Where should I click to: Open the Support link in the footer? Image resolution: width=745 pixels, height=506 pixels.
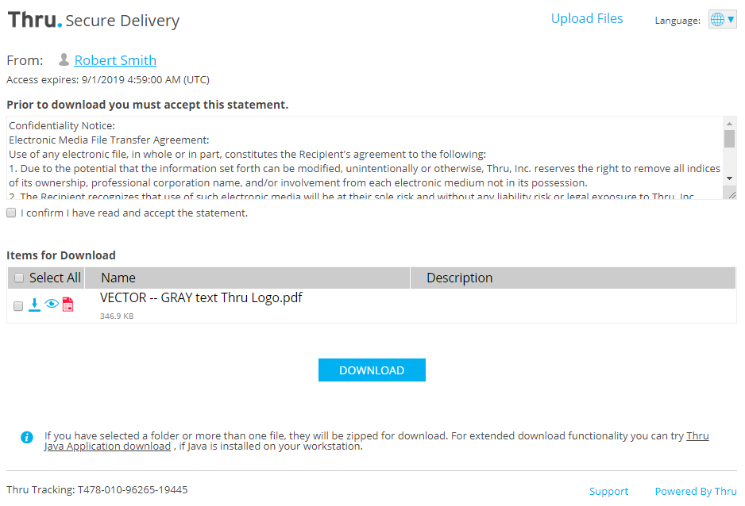click(x=608, y=491)
